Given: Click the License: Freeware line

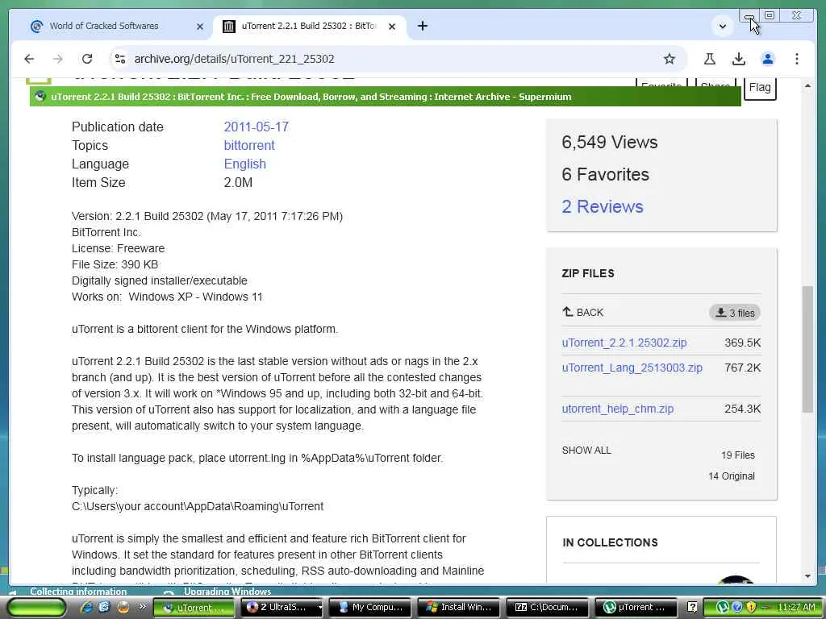Looking at the screenshot, I should [118, 248].
